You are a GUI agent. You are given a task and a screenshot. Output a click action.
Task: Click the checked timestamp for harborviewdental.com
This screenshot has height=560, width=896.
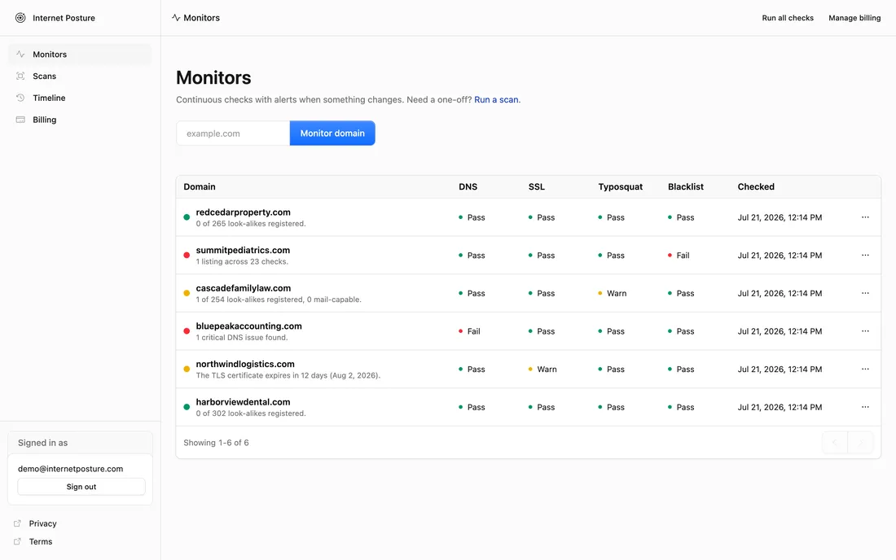click(x=780, y=407)
